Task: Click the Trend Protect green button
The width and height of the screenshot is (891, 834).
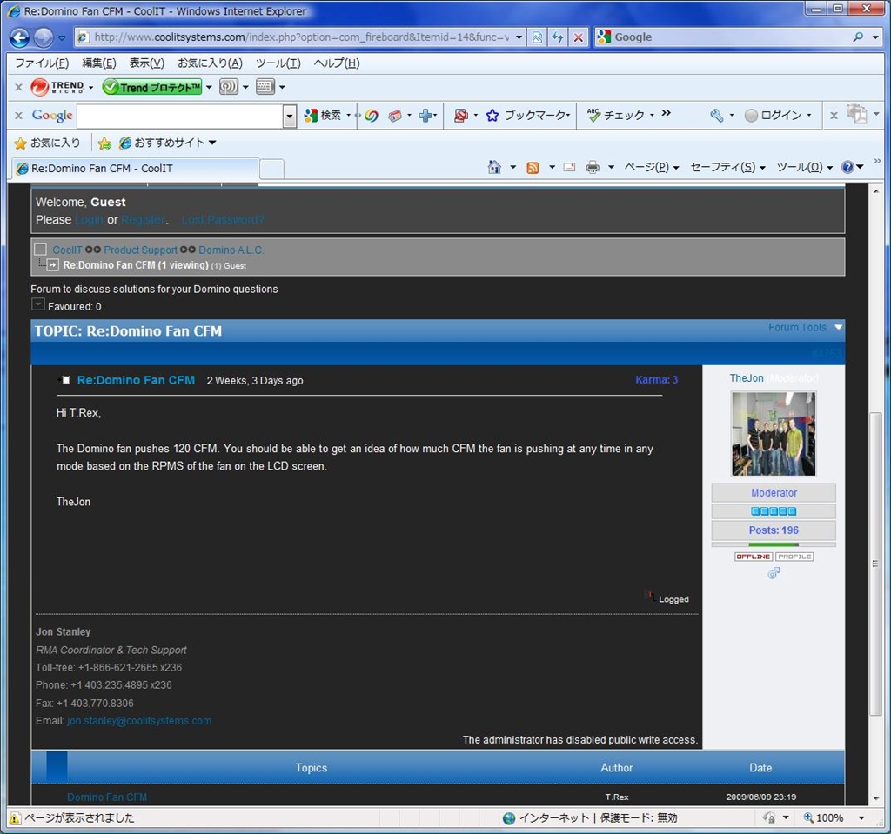Action: [151, 87]
